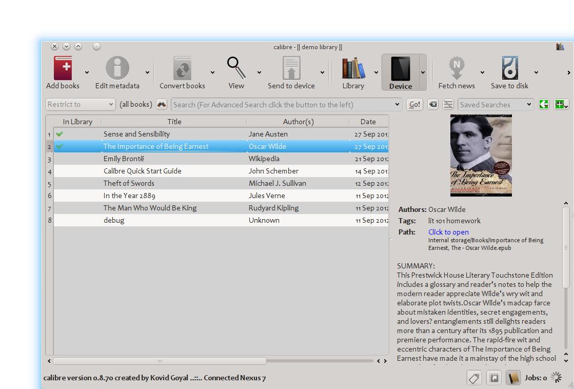Click the Fetch news icon
This screenshot has width=574, height=389.
click(x=457, y=68)
